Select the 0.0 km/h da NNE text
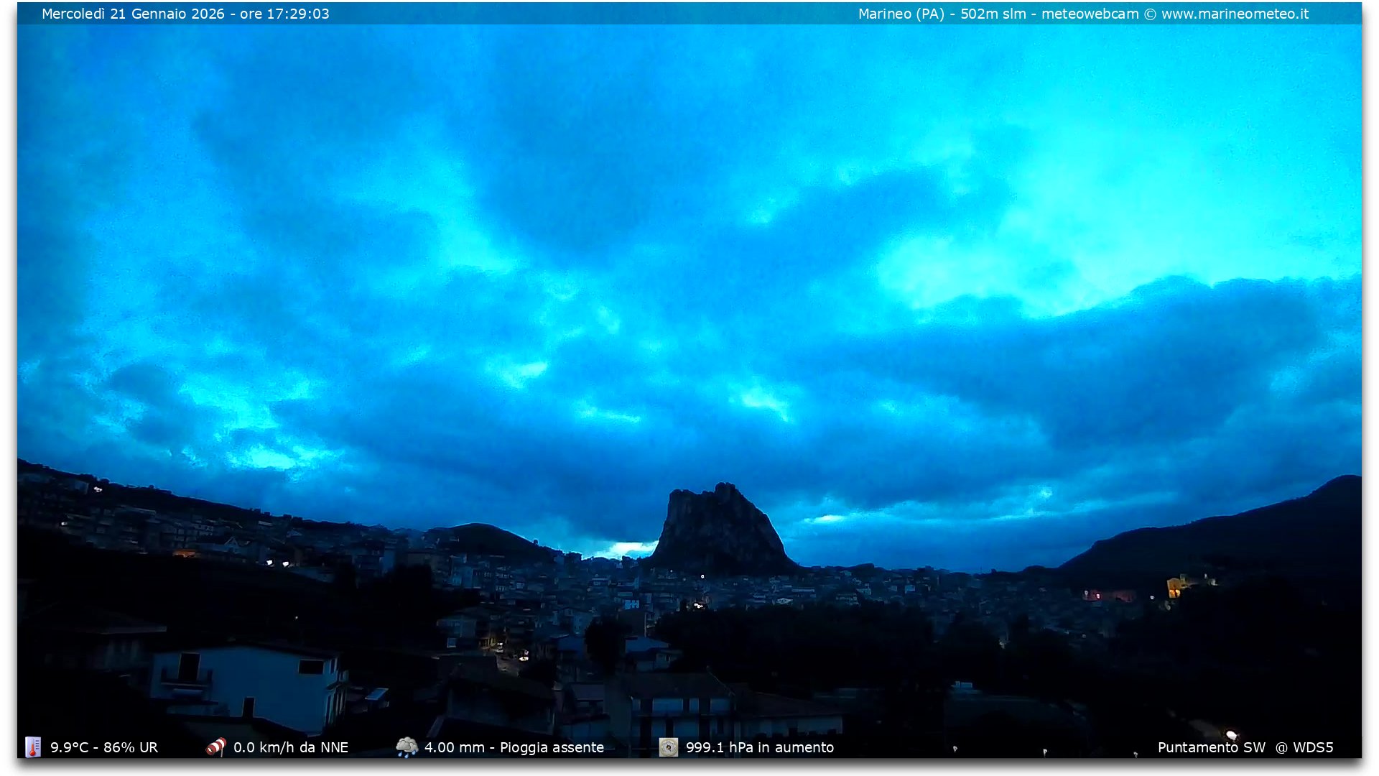The height and width of the screenshot is (776, 1379). coord(291,747)
